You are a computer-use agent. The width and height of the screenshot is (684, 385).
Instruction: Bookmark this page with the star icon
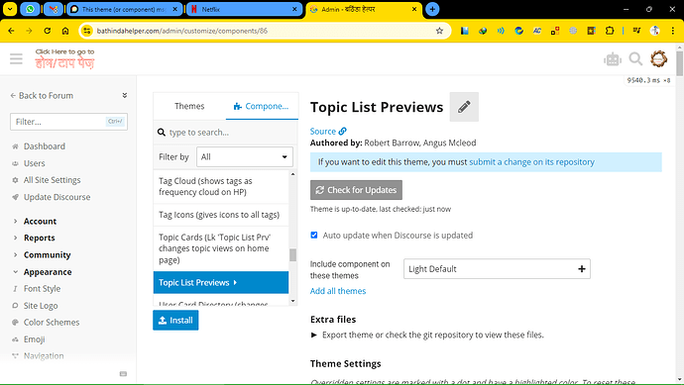(439, 31)
